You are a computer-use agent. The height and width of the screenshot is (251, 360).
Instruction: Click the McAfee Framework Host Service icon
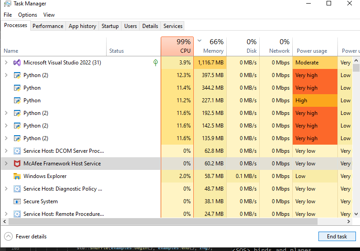[x=17, y=164]
